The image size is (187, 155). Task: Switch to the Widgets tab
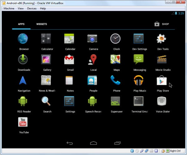point(41,24)
